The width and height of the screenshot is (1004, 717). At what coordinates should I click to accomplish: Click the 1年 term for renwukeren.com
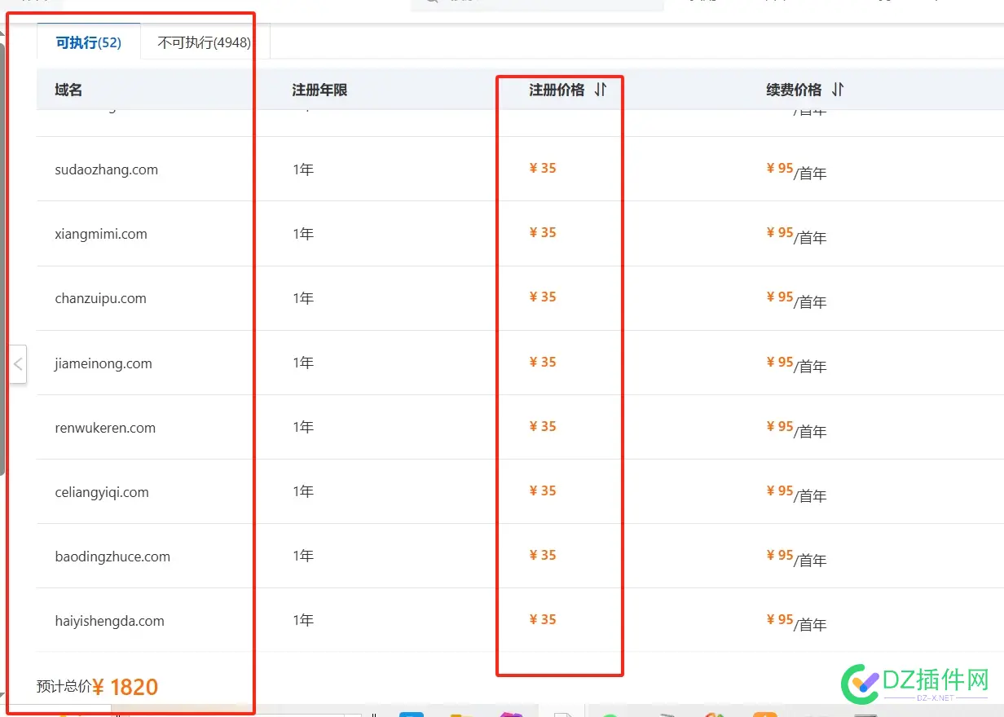303,427
